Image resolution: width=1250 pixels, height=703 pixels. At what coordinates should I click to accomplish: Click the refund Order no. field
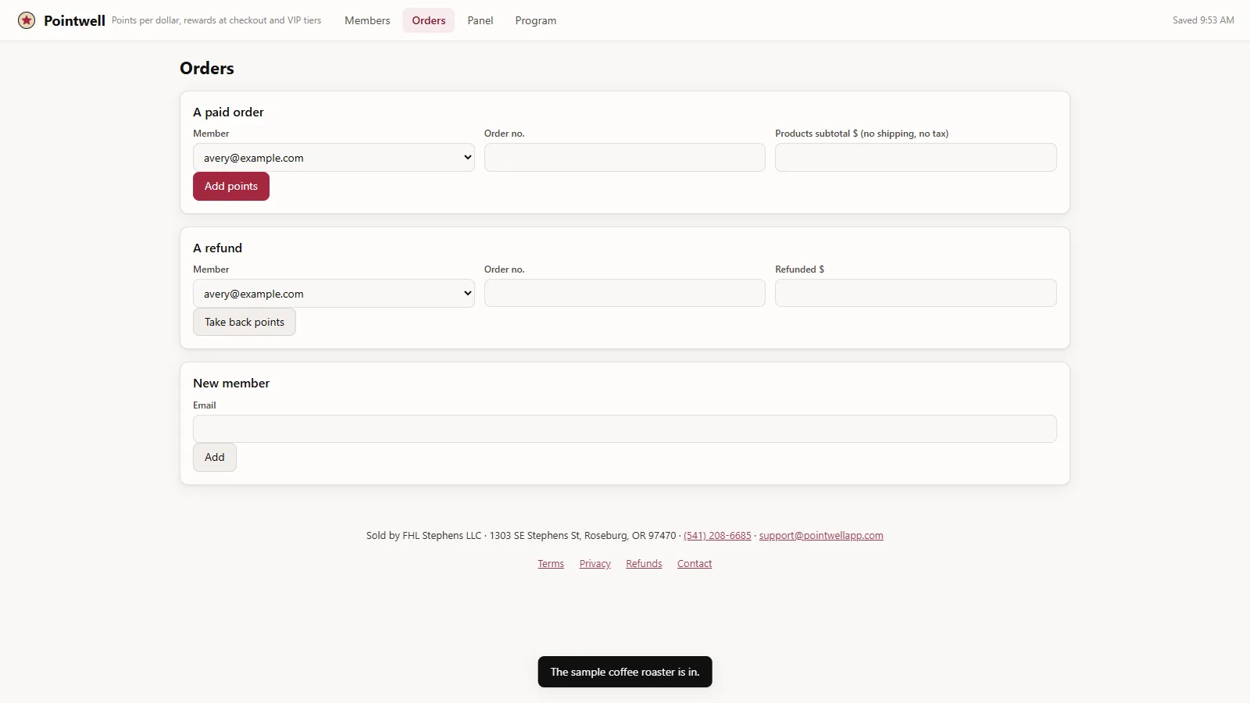(625, 293)
